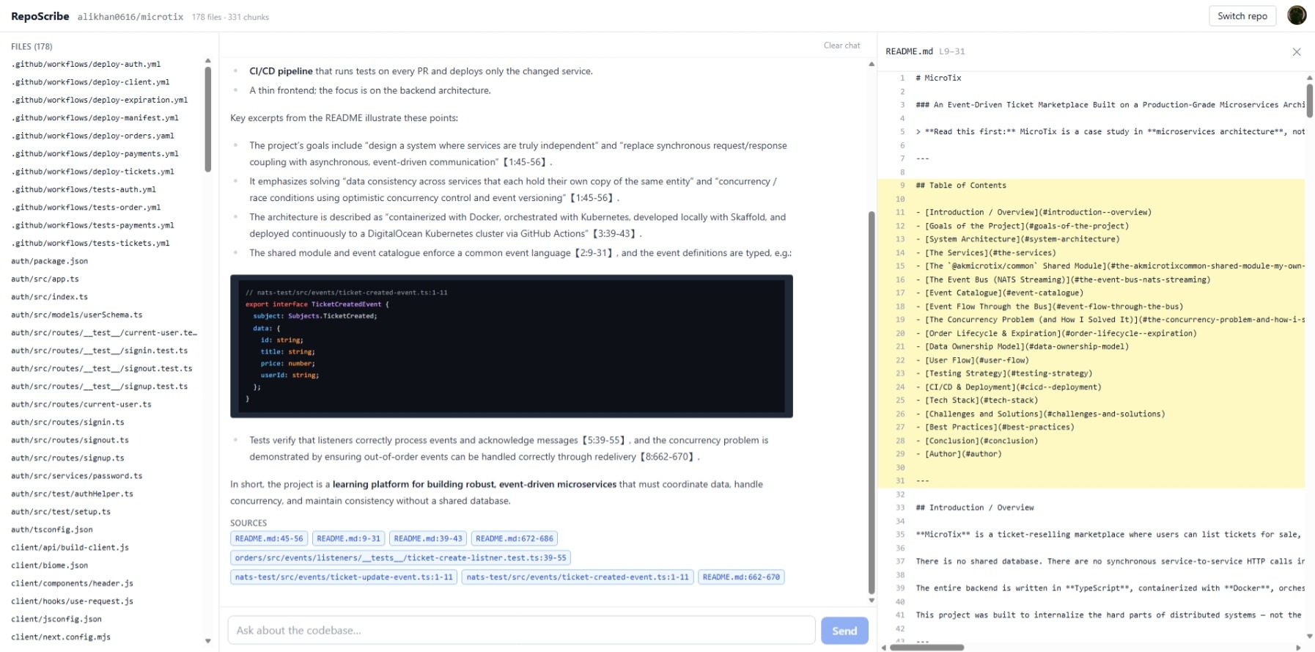The image size is (1315, 652).
Task: Select auth/src/app.ts in file list
Action: 45,279
